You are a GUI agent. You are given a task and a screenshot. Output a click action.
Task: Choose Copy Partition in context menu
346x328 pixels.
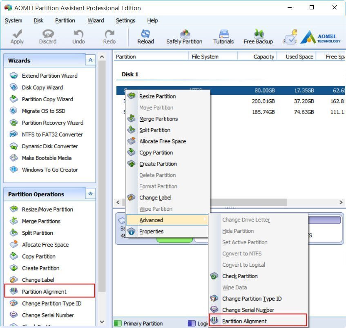[168, 153]
